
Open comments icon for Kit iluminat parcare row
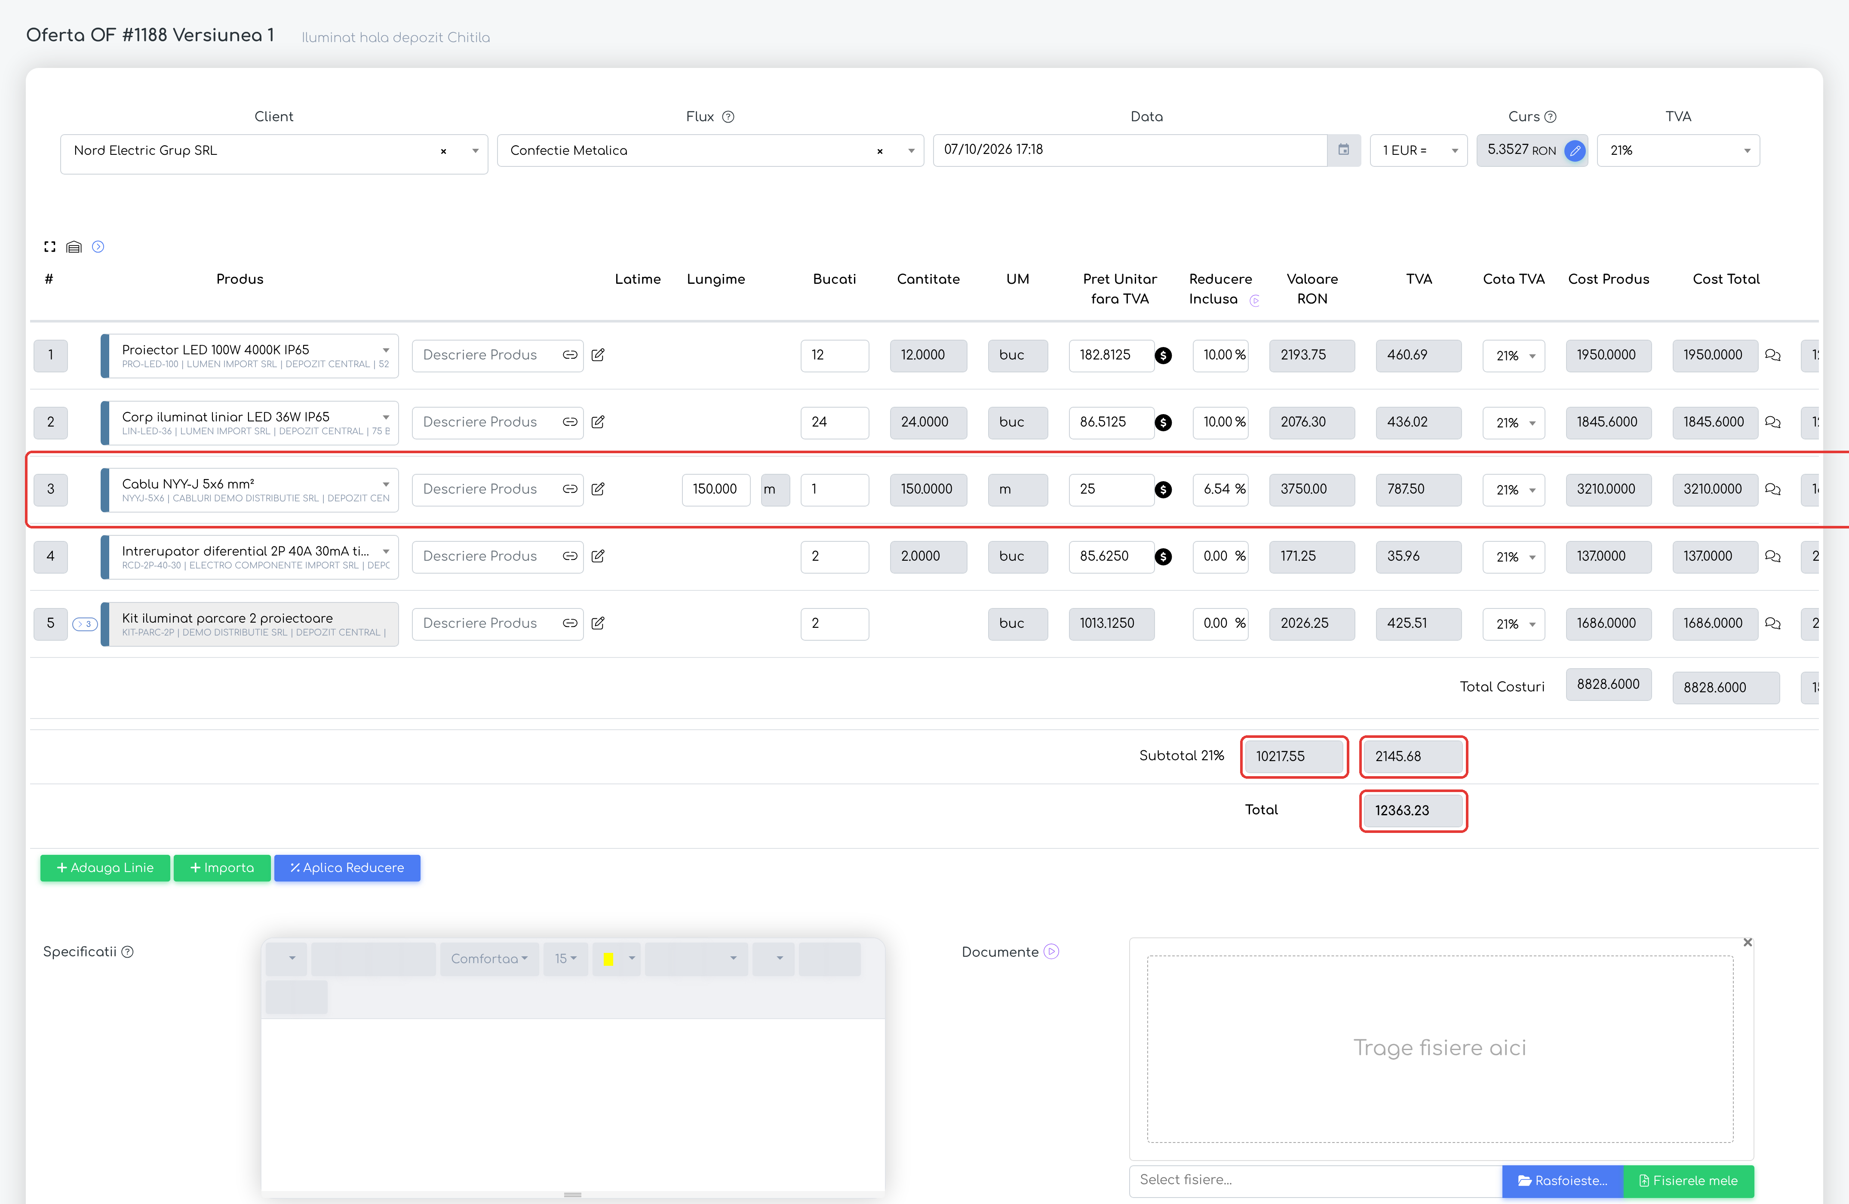(1772, 623)
